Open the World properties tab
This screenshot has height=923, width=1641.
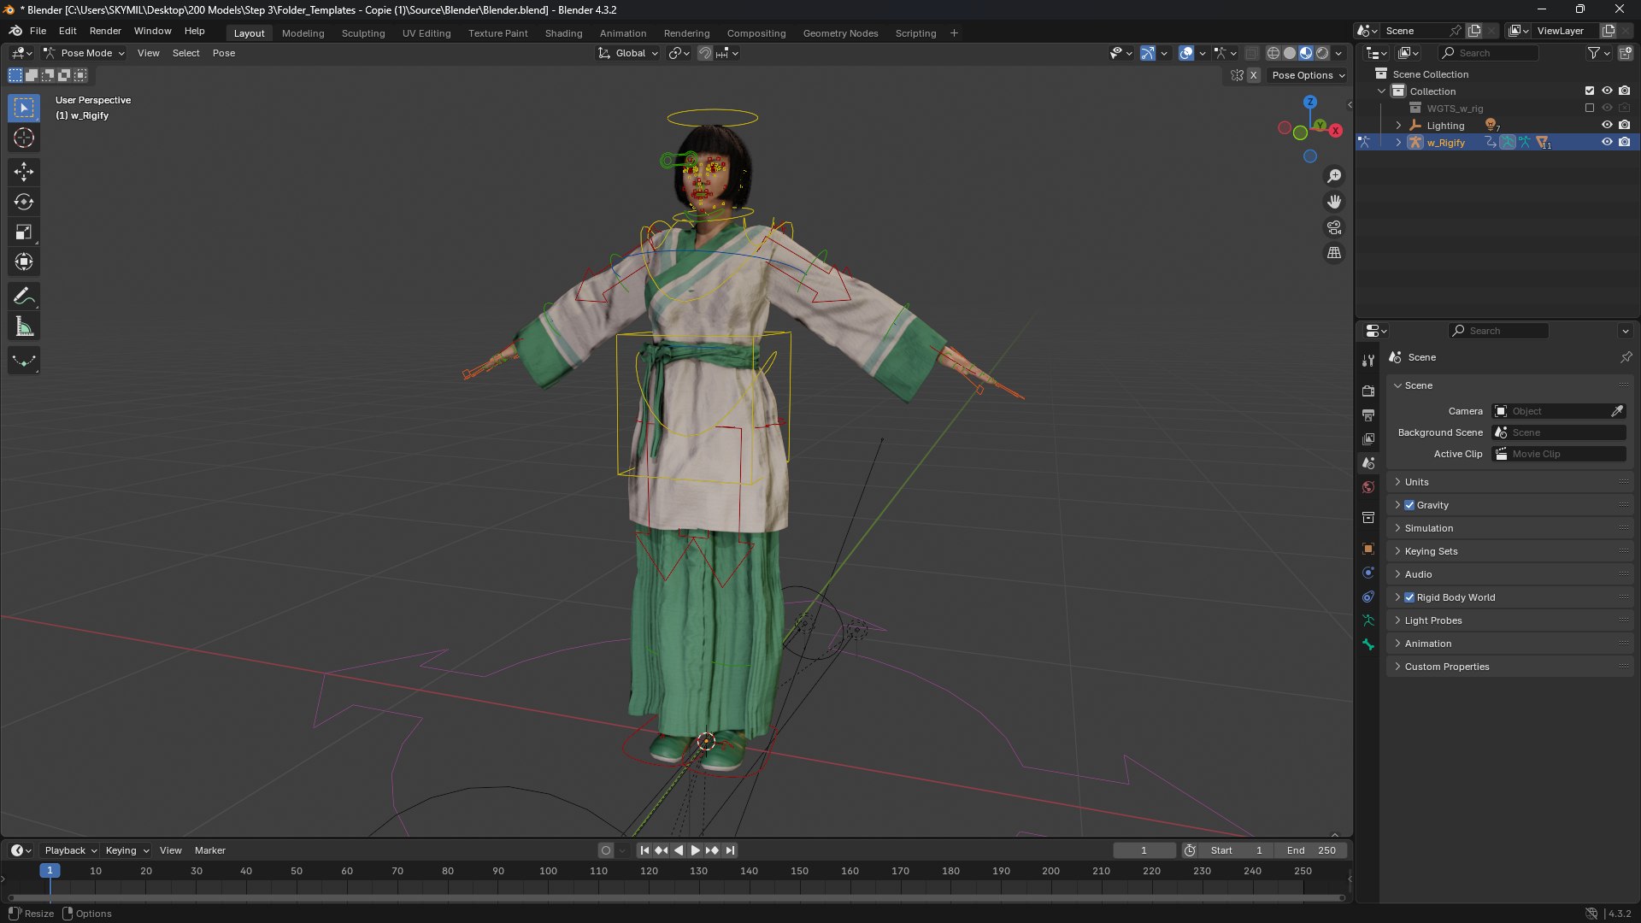[x=1368, y=487]
